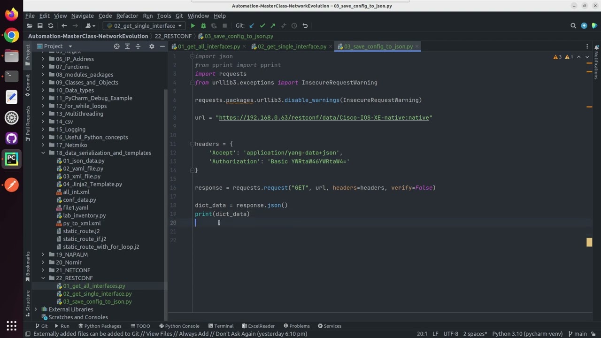The image size is (601, 338).
Task: Click the UTF-8 encoding status entry
Action: pos(451,334)
